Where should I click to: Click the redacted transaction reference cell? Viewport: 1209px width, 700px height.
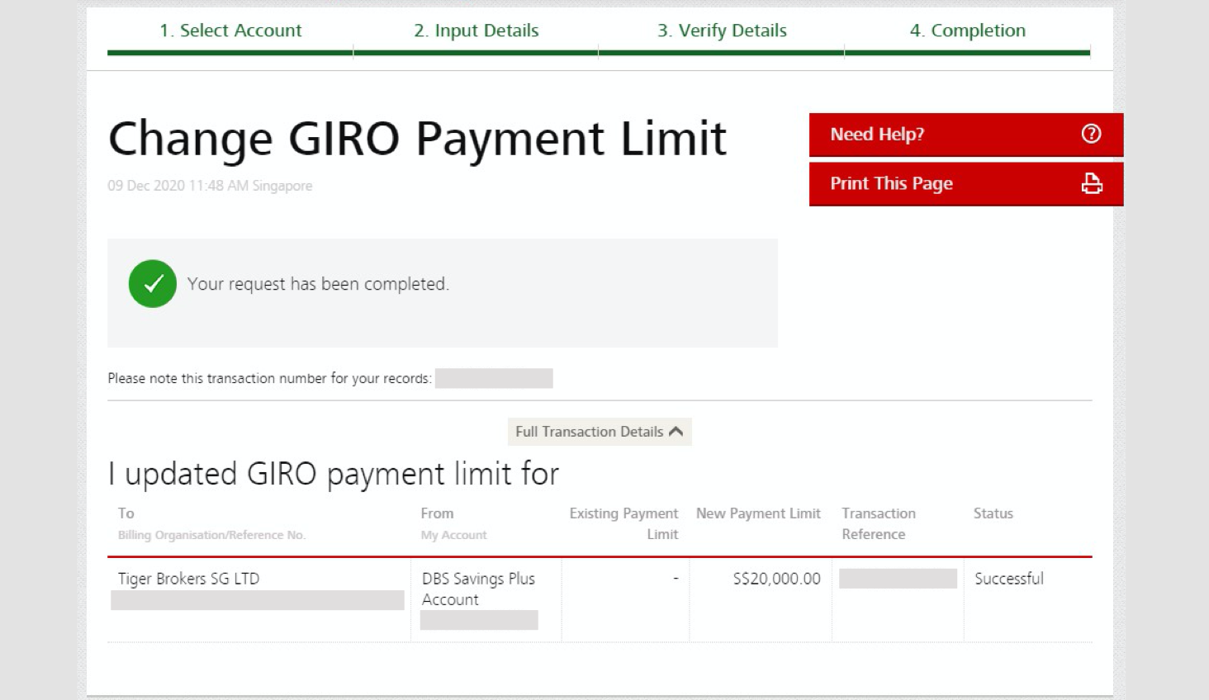coord(898,578)
